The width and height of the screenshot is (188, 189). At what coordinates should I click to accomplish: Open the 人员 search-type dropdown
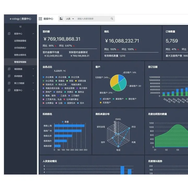(70, 19)
